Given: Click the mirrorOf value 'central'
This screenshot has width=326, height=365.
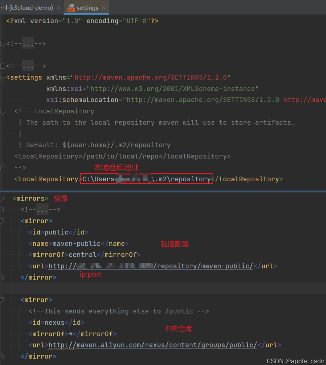Looking at the screenshot, I should [x=83, y=255].
